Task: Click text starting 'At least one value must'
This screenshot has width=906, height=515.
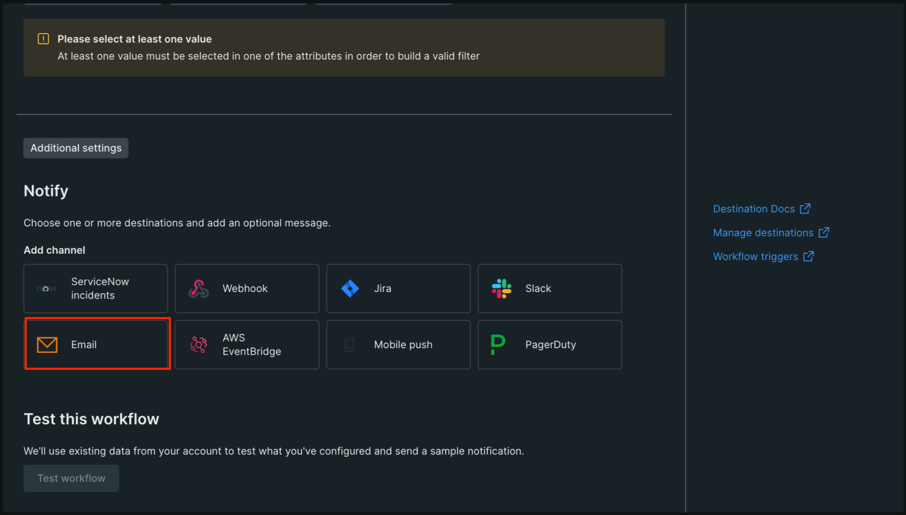Action: point(268,56)
